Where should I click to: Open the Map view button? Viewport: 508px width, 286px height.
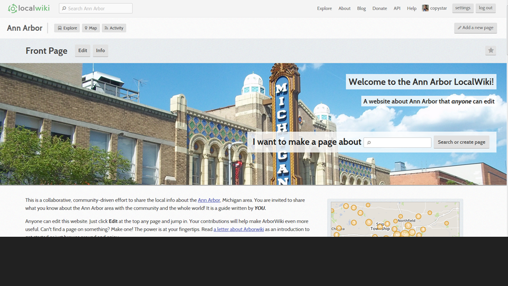click(x=90, y=28)
